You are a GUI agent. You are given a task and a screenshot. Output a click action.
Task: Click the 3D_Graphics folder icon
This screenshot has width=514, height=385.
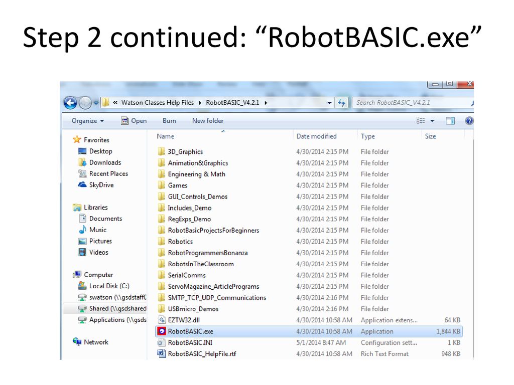(x=161, y=151)
